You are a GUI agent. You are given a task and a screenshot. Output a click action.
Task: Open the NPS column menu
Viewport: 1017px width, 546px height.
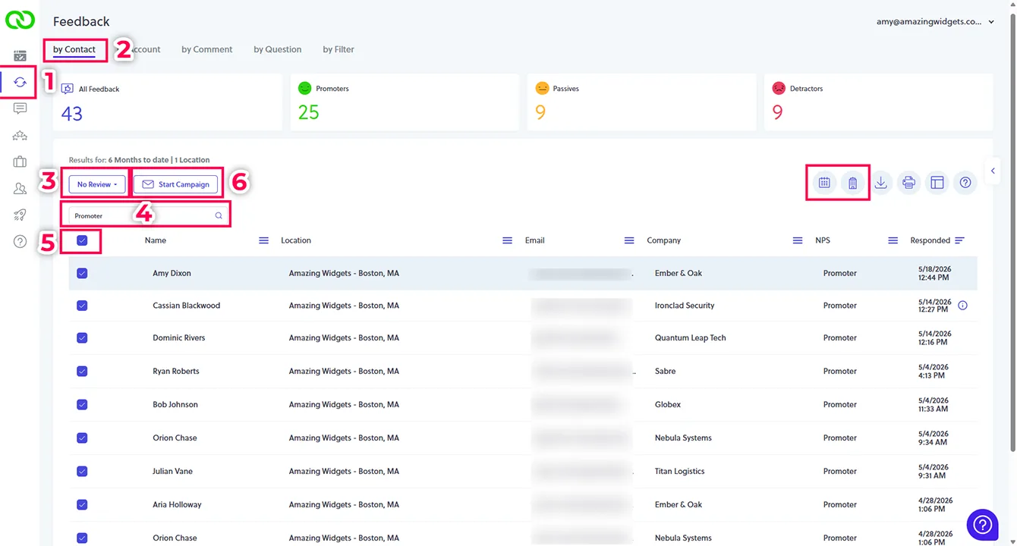[x=893, y=240]
